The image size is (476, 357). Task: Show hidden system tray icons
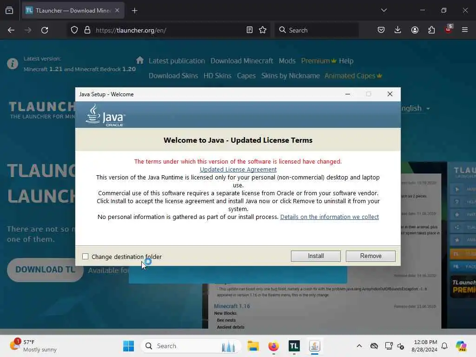coord(359,346)
